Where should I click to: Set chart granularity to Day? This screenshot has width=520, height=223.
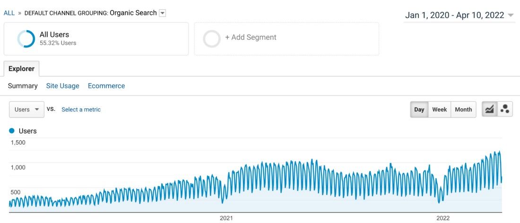(x=419, y=109)
